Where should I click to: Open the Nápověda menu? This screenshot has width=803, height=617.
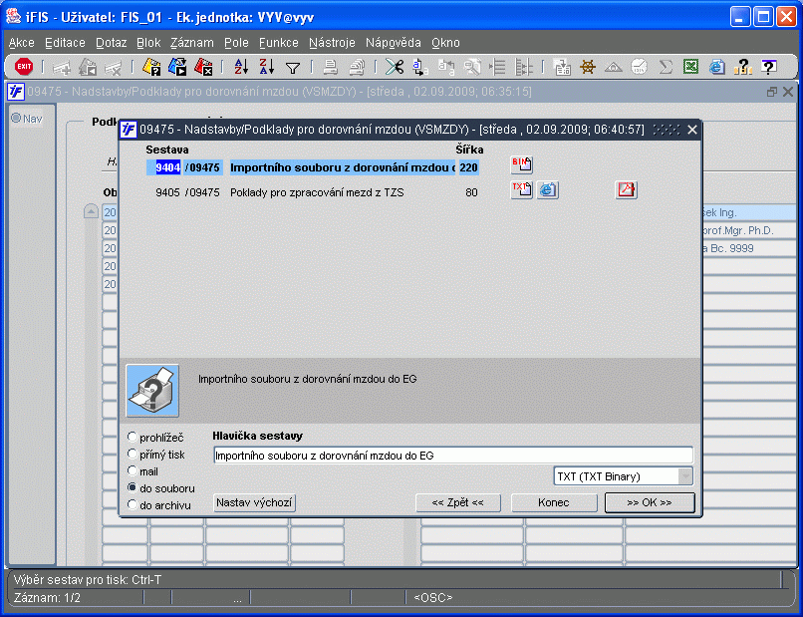click(x=394, y=43)
